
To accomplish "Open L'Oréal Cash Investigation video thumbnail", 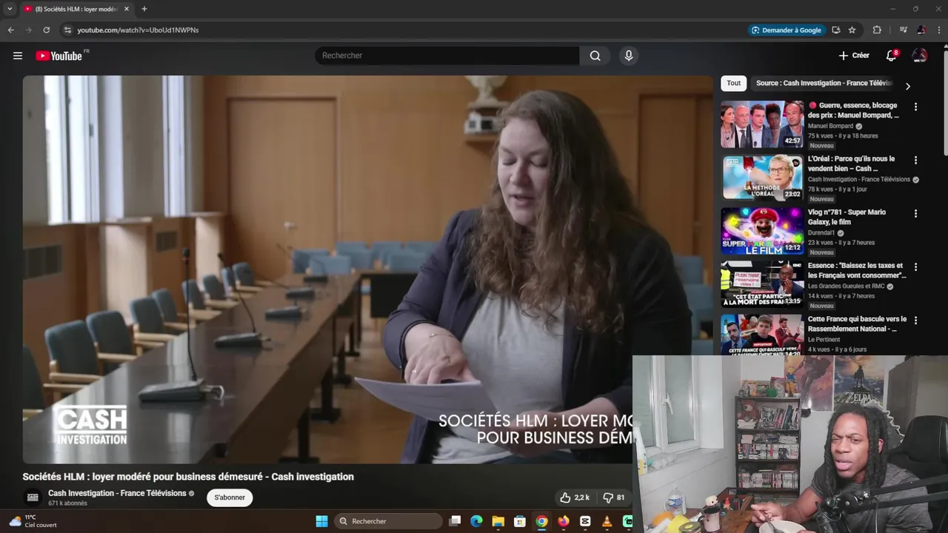I will coord(762,178).
